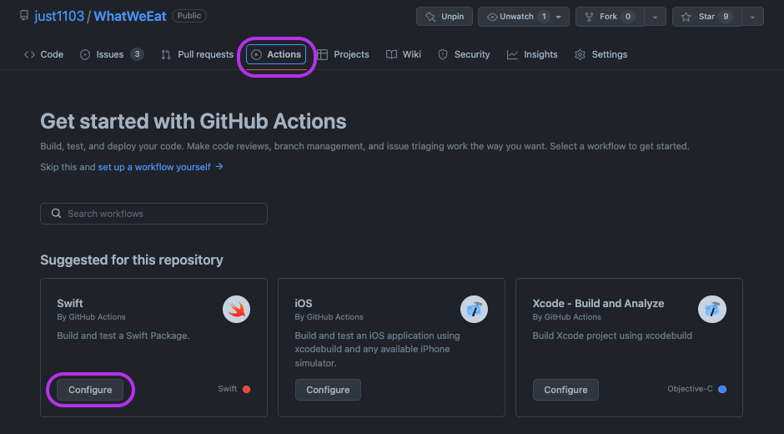Click the Fork button
Screen dimensions: 784x434
(x=610, y=17)
